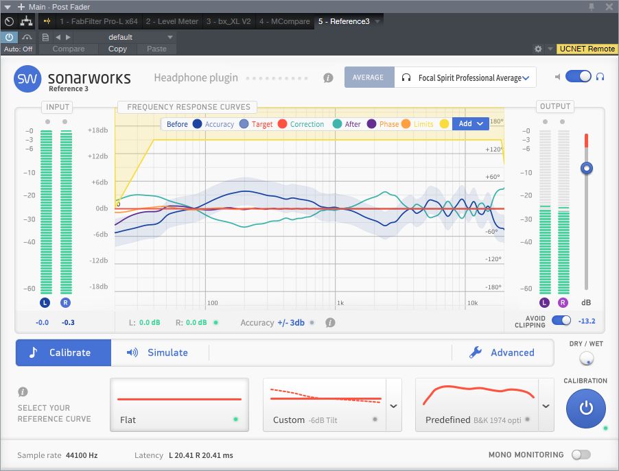Click the automation curve icon beside power
619x471 pixels.
[x=27, y=37]
